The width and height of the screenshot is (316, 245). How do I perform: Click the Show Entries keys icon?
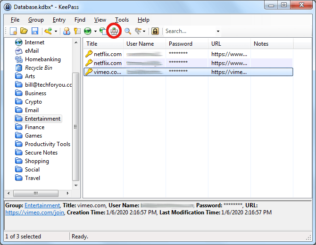[x=138, y=31]
